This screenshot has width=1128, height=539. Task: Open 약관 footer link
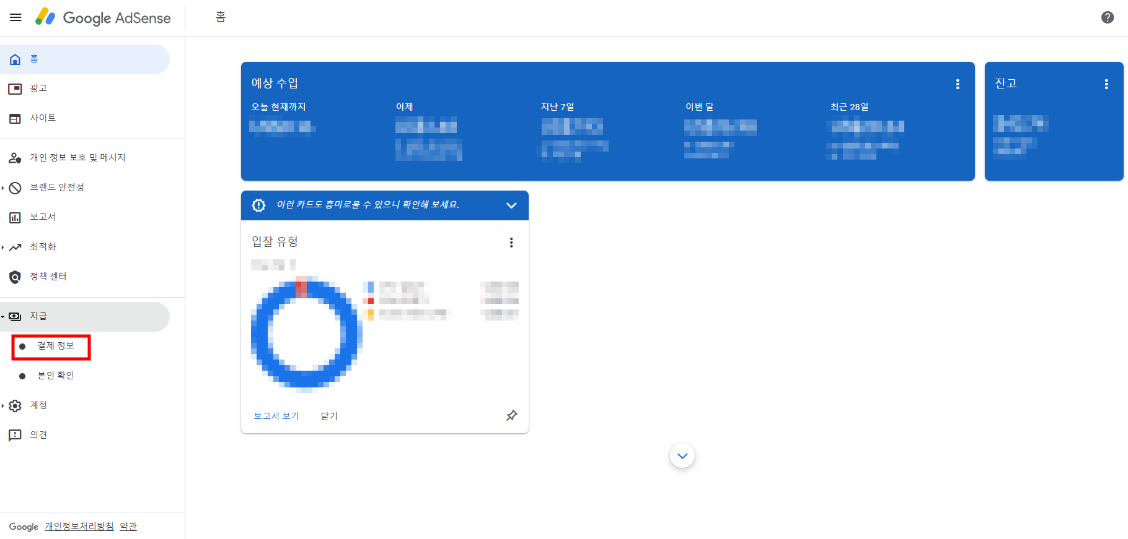click(x=128, y=527)
